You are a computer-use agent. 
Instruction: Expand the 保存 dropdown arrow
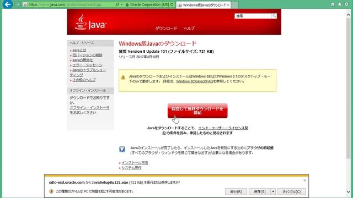273,191
